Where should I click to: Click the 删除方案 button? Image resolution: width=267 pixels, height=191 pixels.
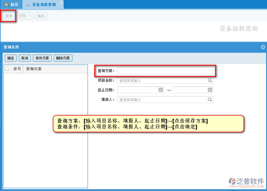[x=63, y=58]
